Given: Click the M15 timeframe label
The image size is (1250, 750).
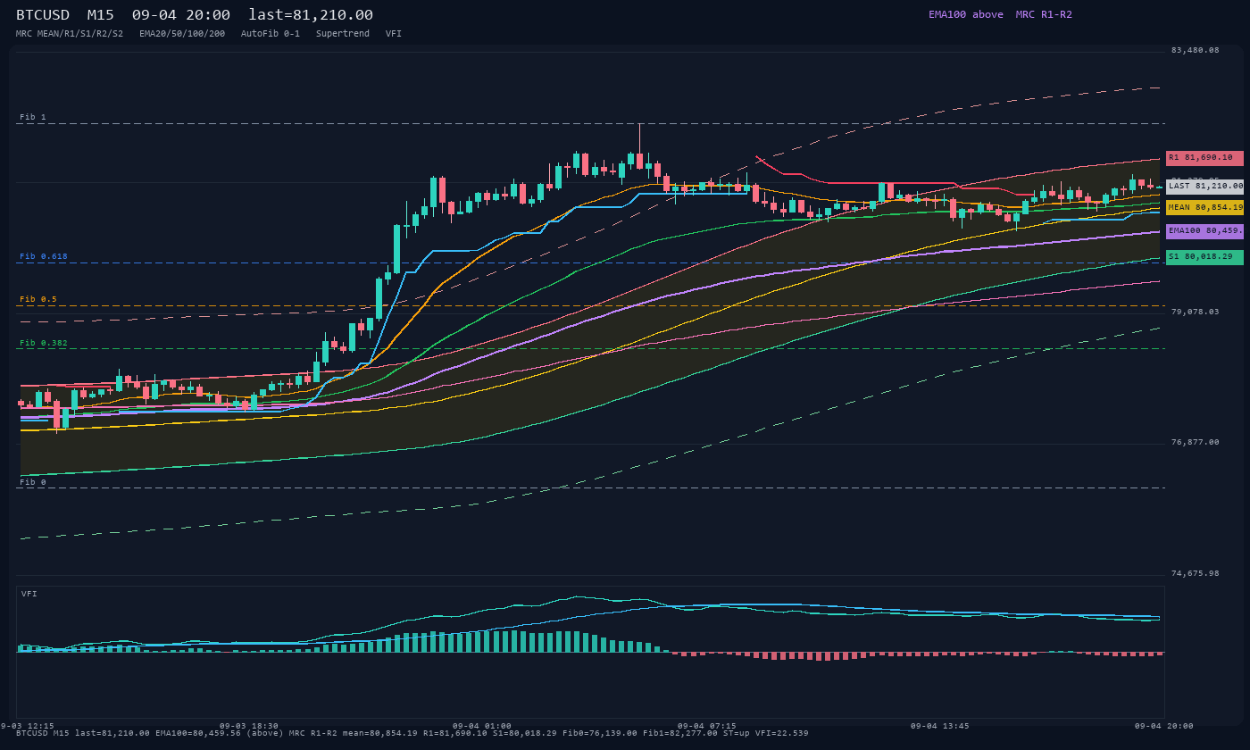Looking at the screenshot, I should pos(101,15).
